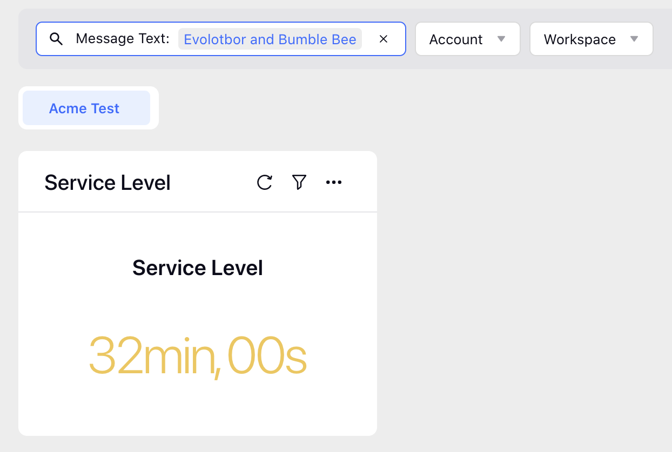Switch to the Acme Test tab
Screen dimensions: 672x452
point(86,108)
